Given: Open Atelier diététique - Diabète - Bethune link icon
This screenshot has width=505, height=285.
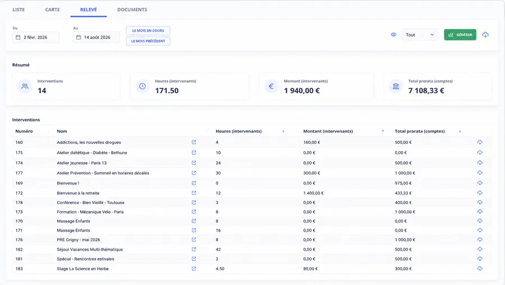Looking at the screenshot, I should point(194,152).
